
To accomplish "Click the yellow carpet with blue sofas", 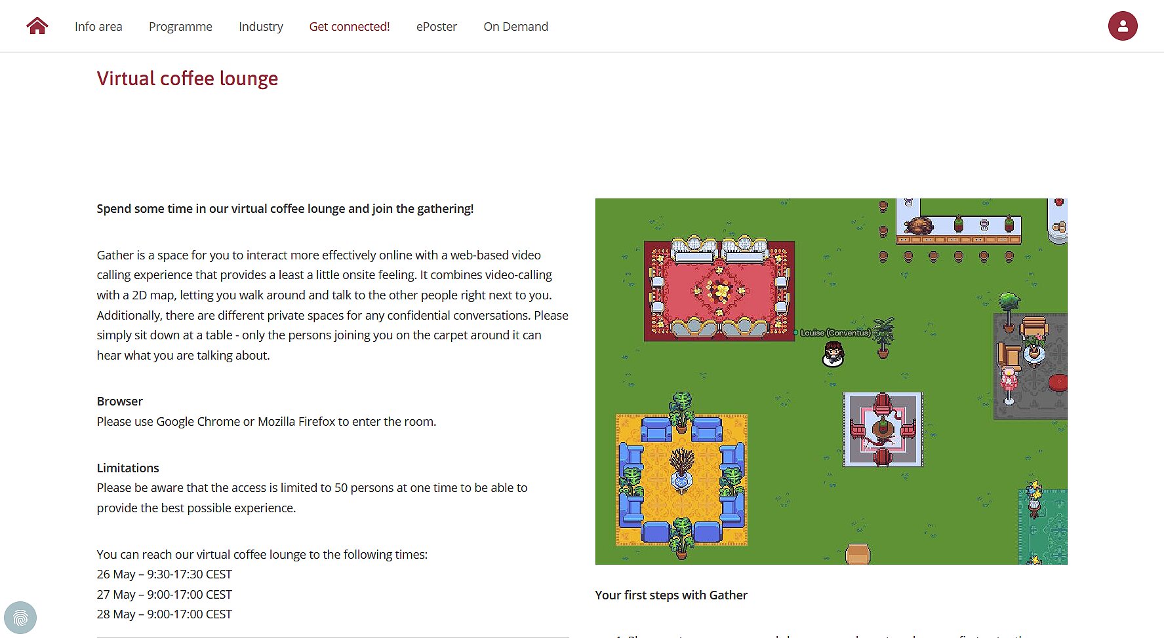I will click(681, 479).
